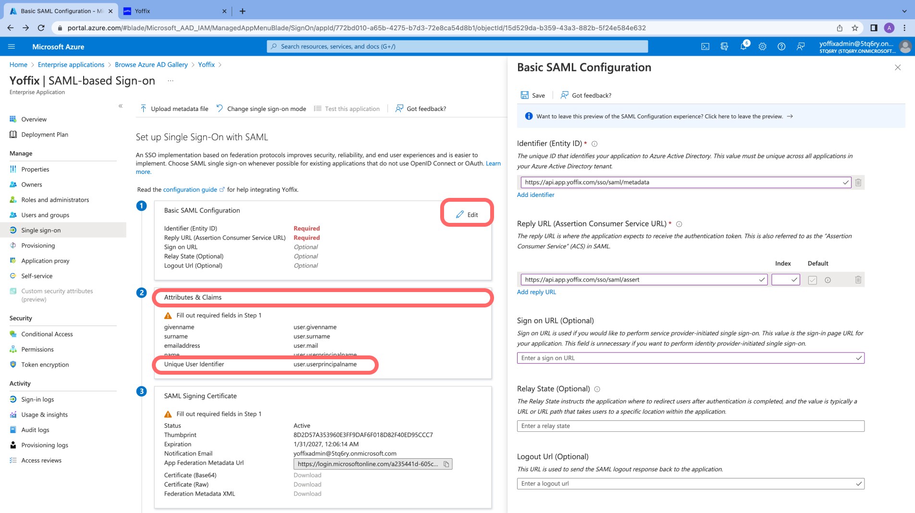
Task: Click the ellipsis next to SAML-based Sign-on title
Action: tap(170, 81)
